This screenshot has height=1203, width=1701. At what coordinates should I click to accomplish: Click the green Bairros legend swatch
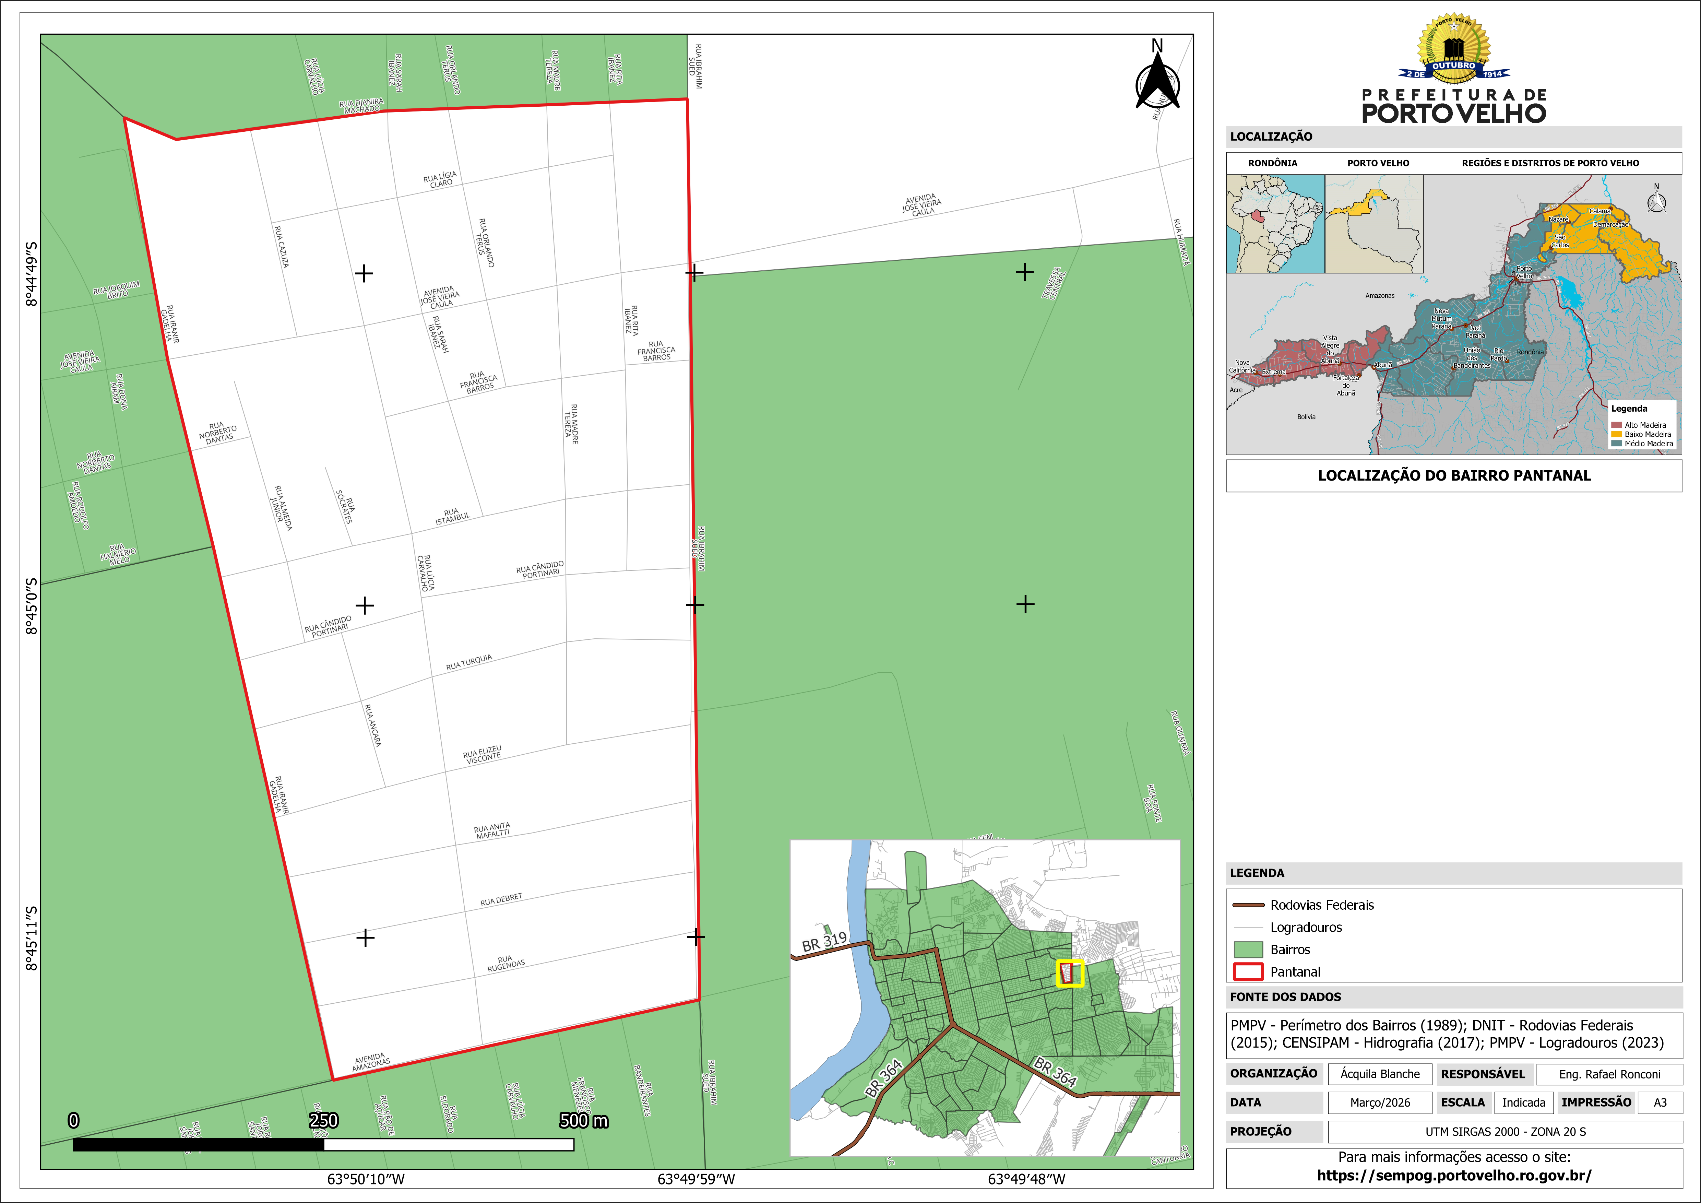(x=1248, y=950)
